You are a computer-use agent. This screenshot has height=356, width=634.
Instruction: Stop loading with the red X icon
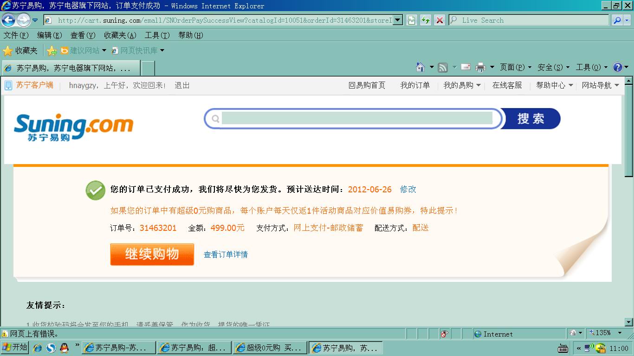(x=440, y=20)
